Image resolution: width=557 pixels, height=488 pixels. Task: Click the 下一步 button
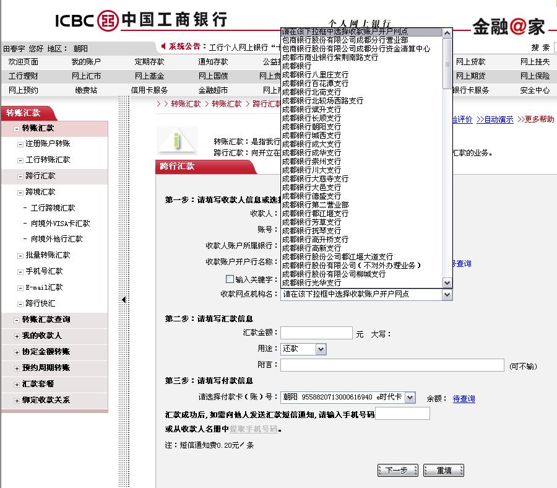(x=397, y=470)
